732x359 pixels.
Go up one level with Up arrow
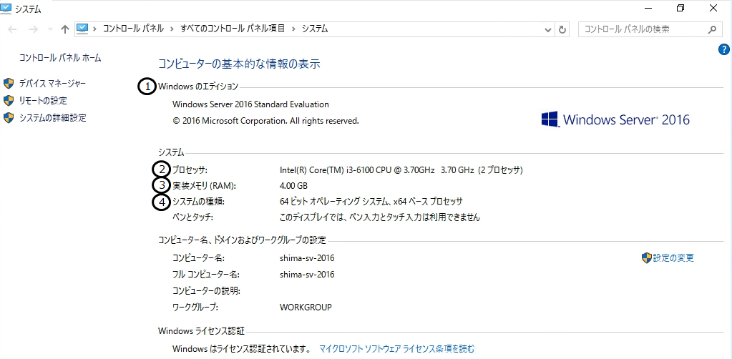pyautogui.click(x=65, y=29)
